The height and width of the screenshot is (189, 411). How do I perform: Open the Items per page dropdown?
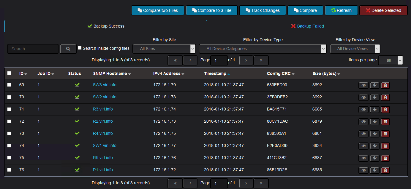tap(391, 60)
